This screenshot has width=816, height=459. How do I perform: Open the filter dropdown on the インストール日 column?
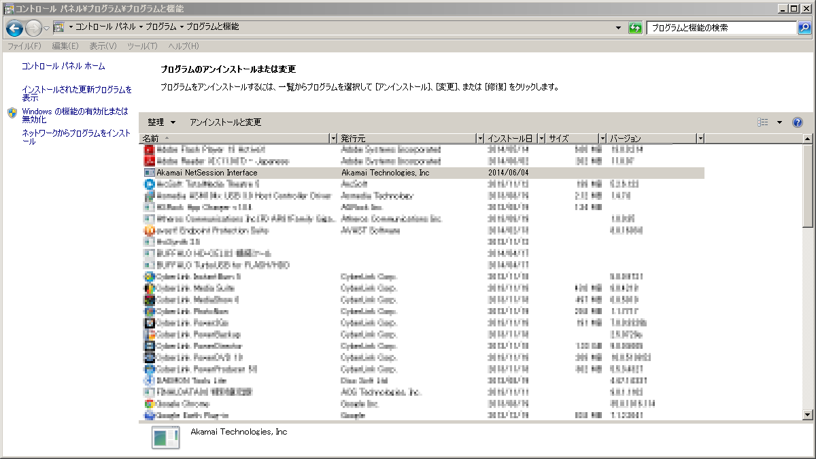point(541,139)
